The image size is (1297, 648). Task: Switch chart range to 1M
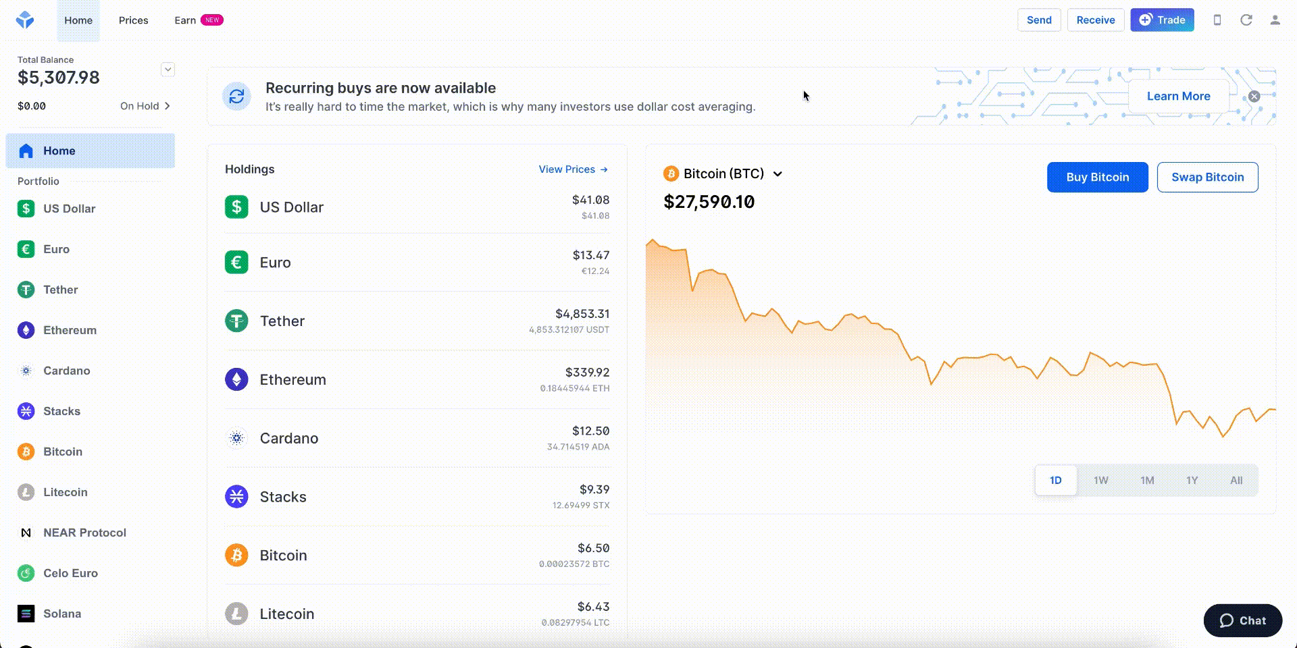[1147, 481]
